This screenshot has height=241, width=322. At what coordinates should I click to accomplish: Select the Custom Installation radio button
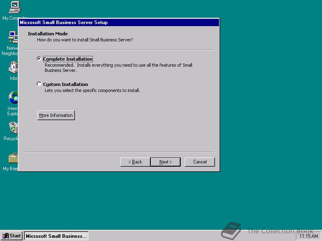39,84
